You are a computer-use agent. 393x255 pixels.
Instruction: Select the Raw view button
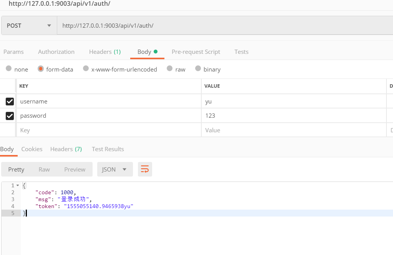coord(44,169)
